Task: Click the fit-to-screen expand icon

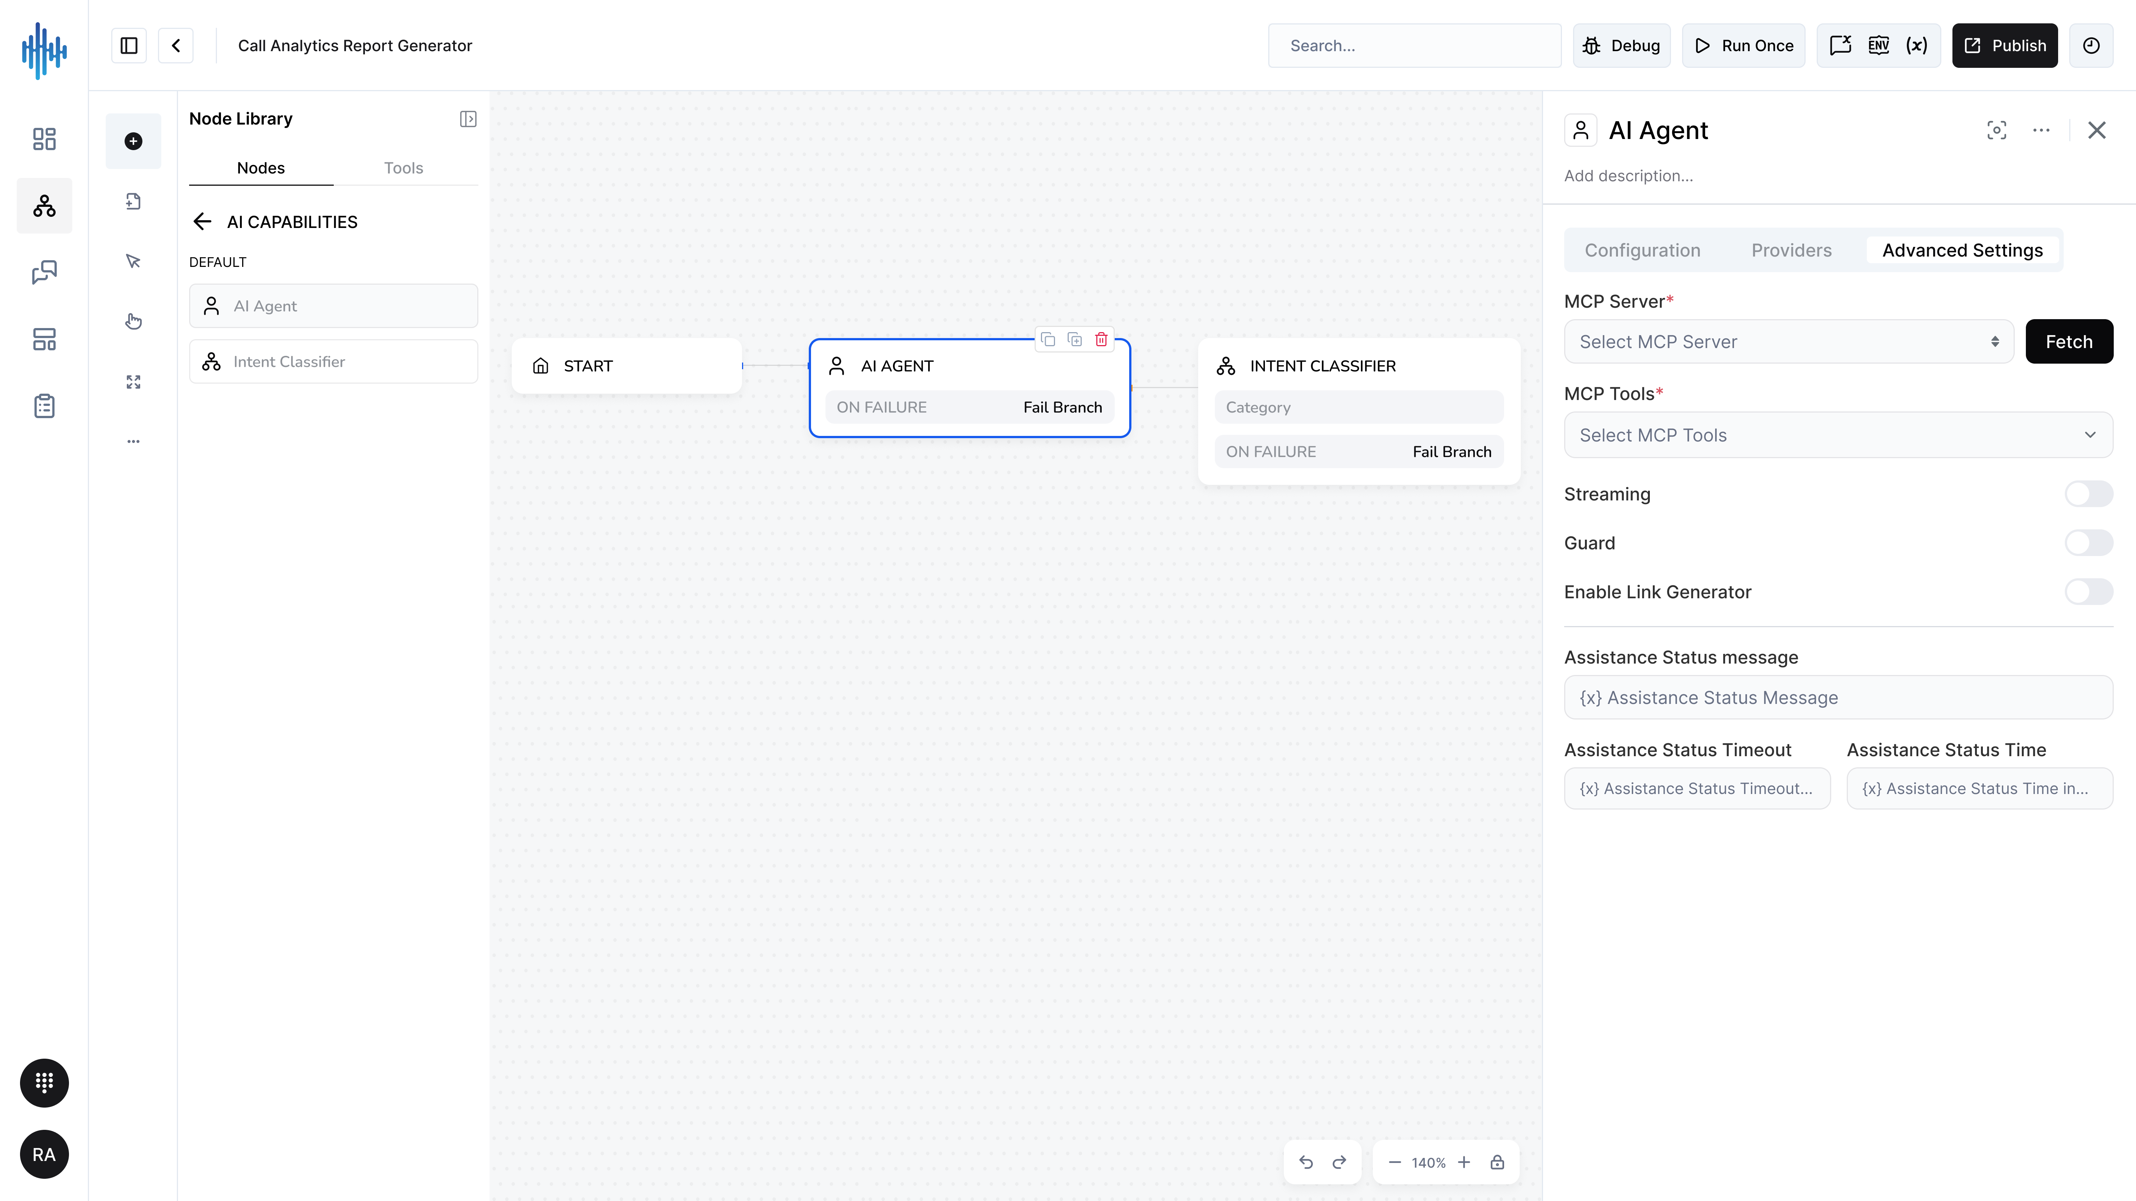Action: pyautogui.click(x=133, y=382)
